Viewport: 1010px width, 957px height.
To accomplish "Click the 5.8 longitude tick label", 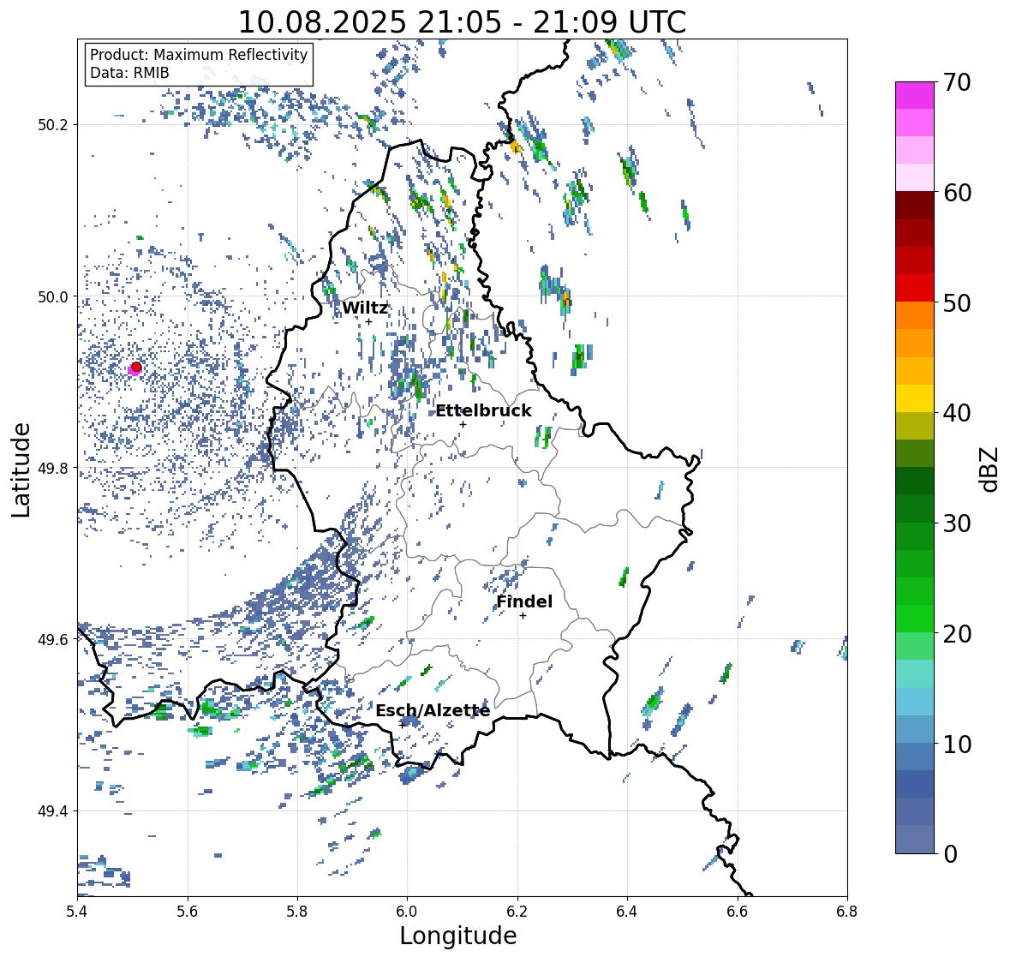I will click(x=297, y=911).
